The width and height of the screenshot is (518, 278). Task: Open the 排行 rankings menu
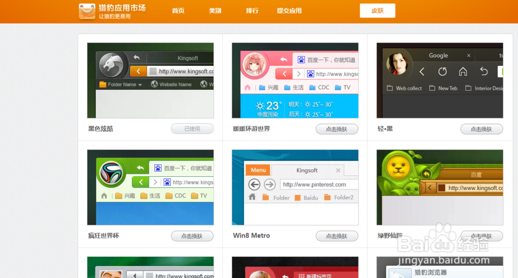pos(252,10)
